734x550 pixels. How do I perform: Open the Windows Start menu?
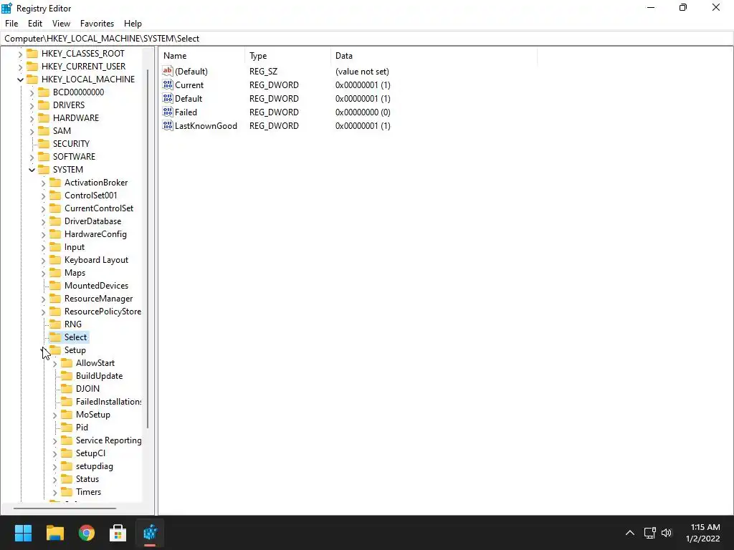pos(23,533)
